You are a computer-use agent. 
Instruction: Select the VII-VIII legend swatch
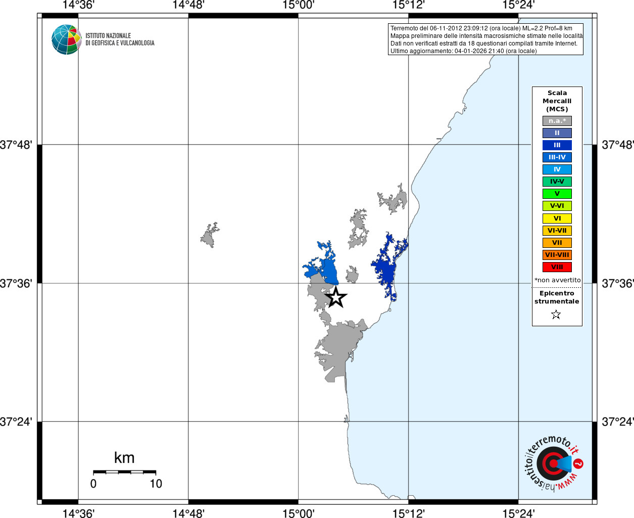(x=557, y=255)
